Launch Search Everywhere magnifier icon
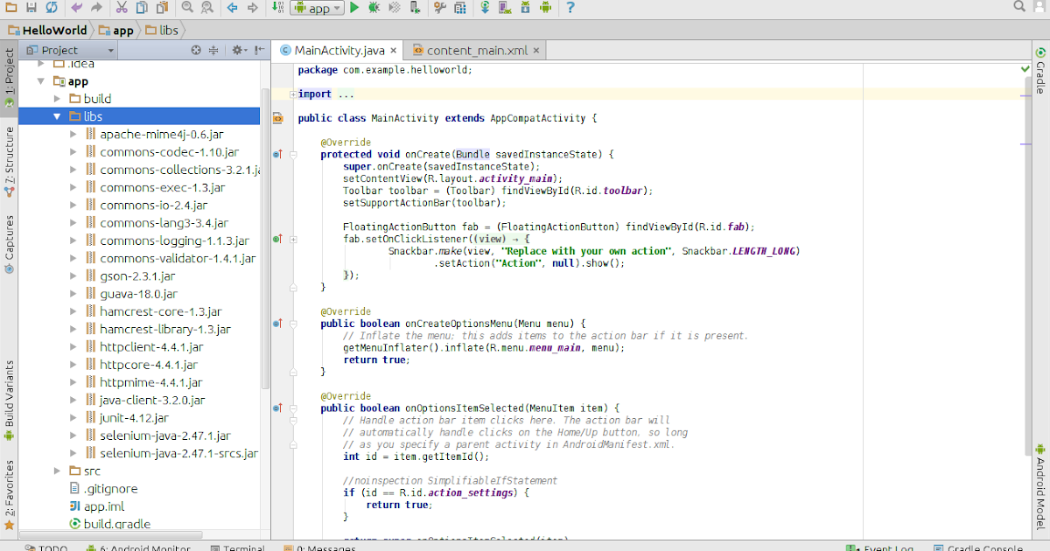This screenshot has height=551, width=1050. (x=1019, y=7)
